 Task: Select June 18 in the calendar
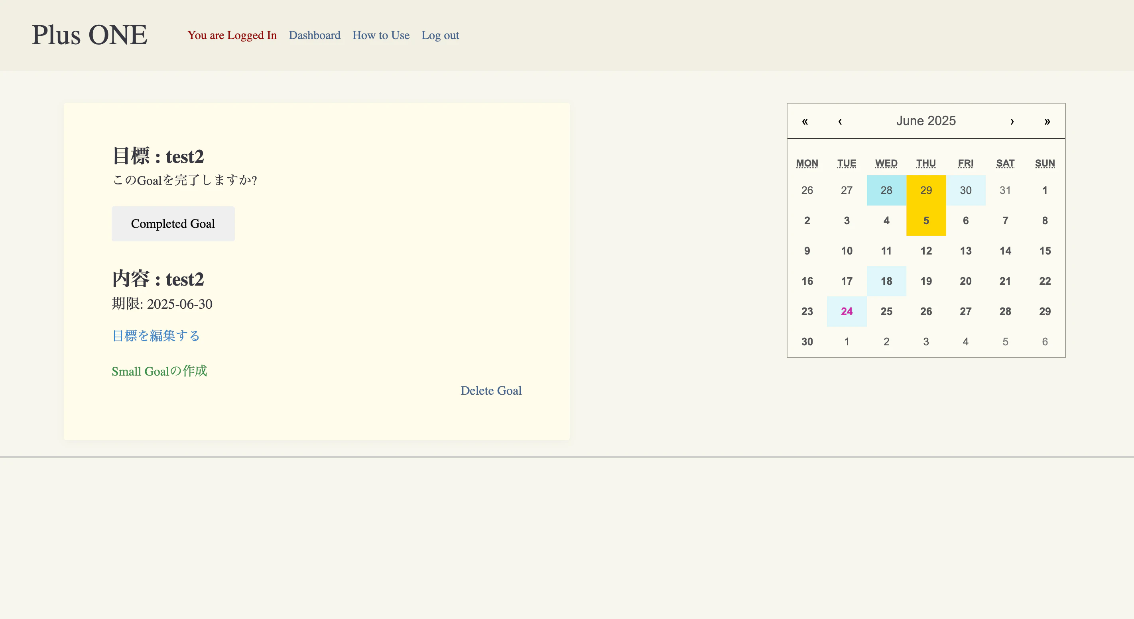[886, 281]
